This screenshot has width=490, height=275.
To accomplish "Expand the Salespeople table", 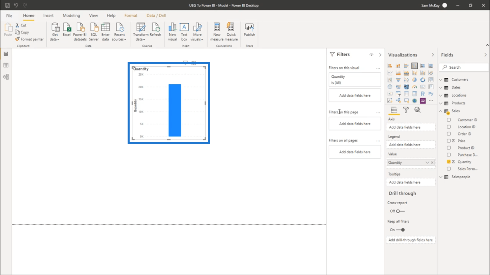I will 441,177.
